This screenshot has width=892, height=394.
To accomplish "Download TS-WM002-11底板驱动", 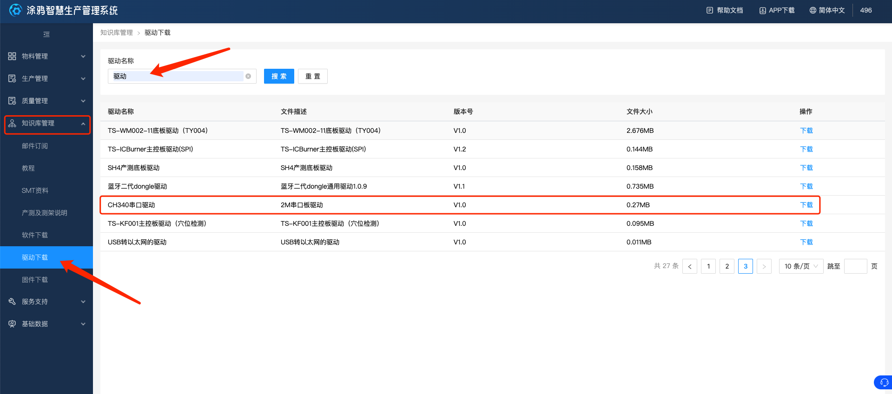I will pyautogui.click(x=806, y=131).
